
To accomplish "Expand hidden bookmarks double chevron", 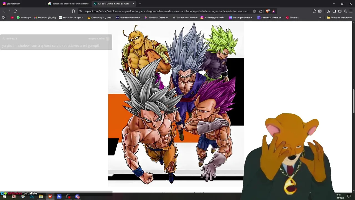I will coord(320,17).
